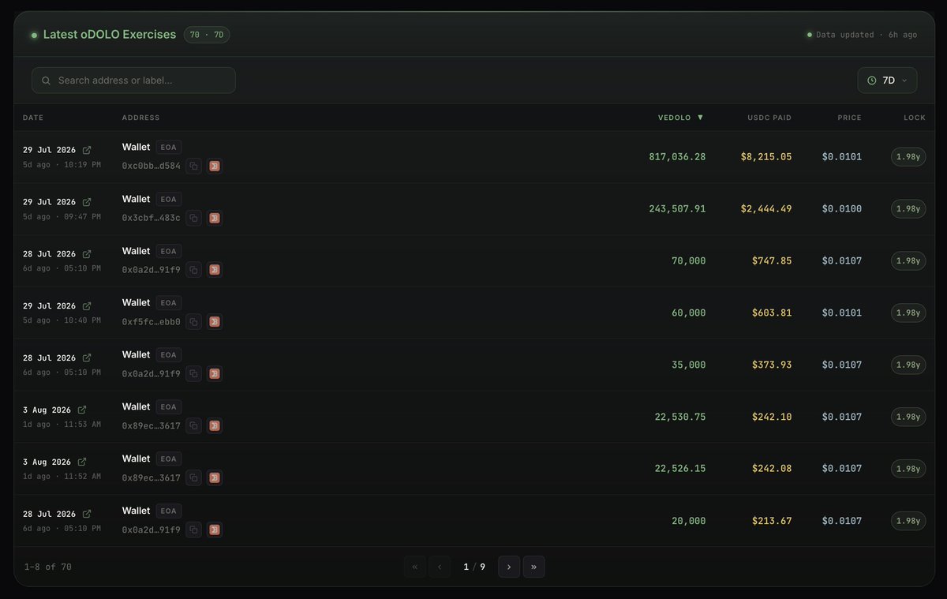Click the ADDRESS column header
This screenshot has height=599, width=947.
(x=140, y=118)
